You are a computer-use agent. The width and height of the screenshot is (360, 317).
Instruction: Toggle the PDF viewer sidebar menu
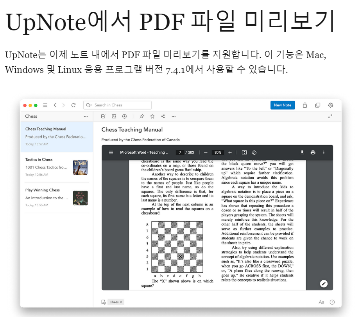coord(111,152)
